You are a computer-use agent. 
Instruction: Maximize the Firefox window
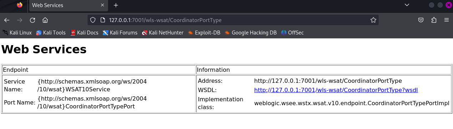click(x=440, y=5)
